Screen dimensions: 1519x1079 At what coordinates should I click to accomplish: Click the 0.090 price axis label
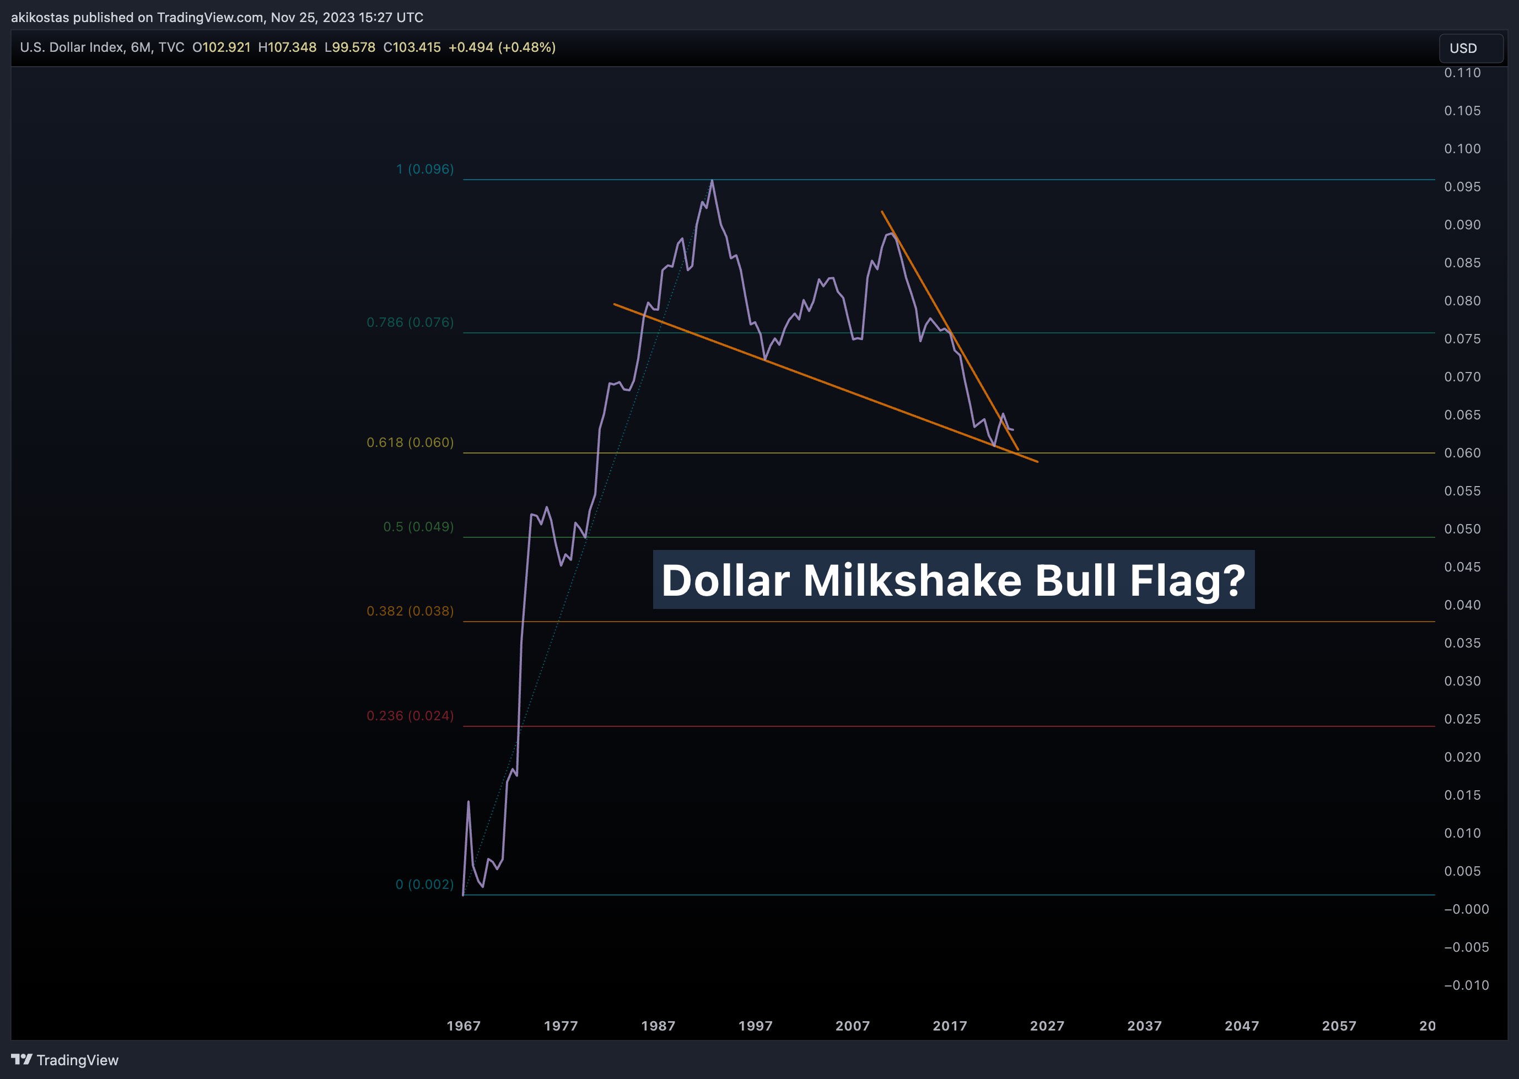[1463, 225]
